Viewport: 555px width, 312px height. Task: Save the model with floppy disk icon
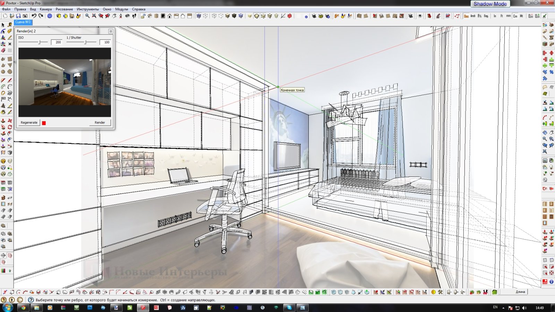(x=18, y=16)
